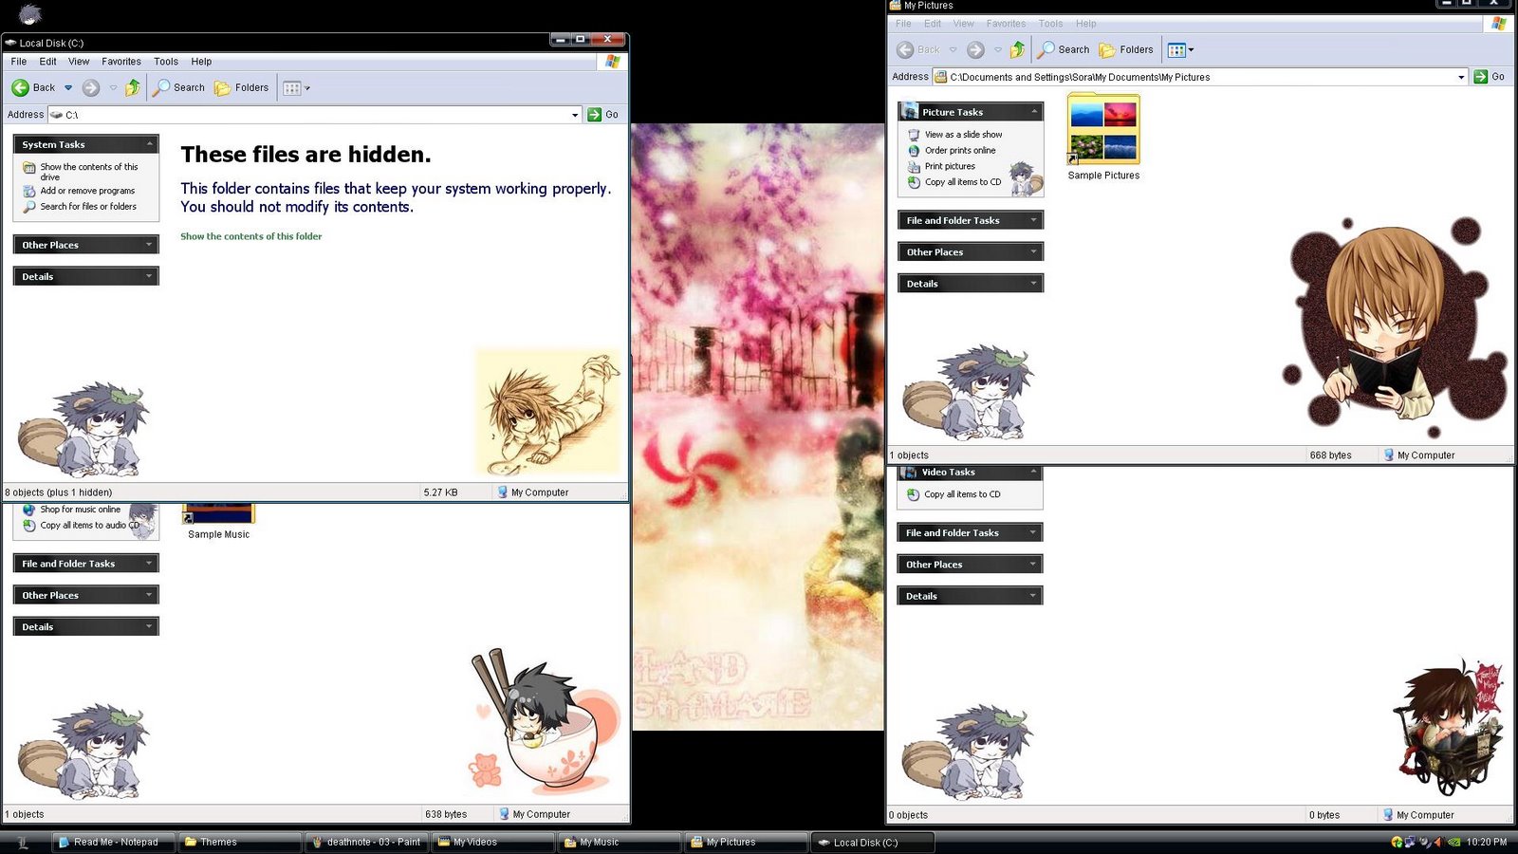The image size is (1518, 854).
Task: Open My Pictures address dropdown arrow
Action: pyautogui.click(x=1461, y=77)
